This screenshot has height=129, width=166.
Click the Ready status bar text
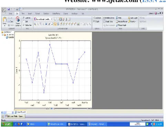click(3, 120)
